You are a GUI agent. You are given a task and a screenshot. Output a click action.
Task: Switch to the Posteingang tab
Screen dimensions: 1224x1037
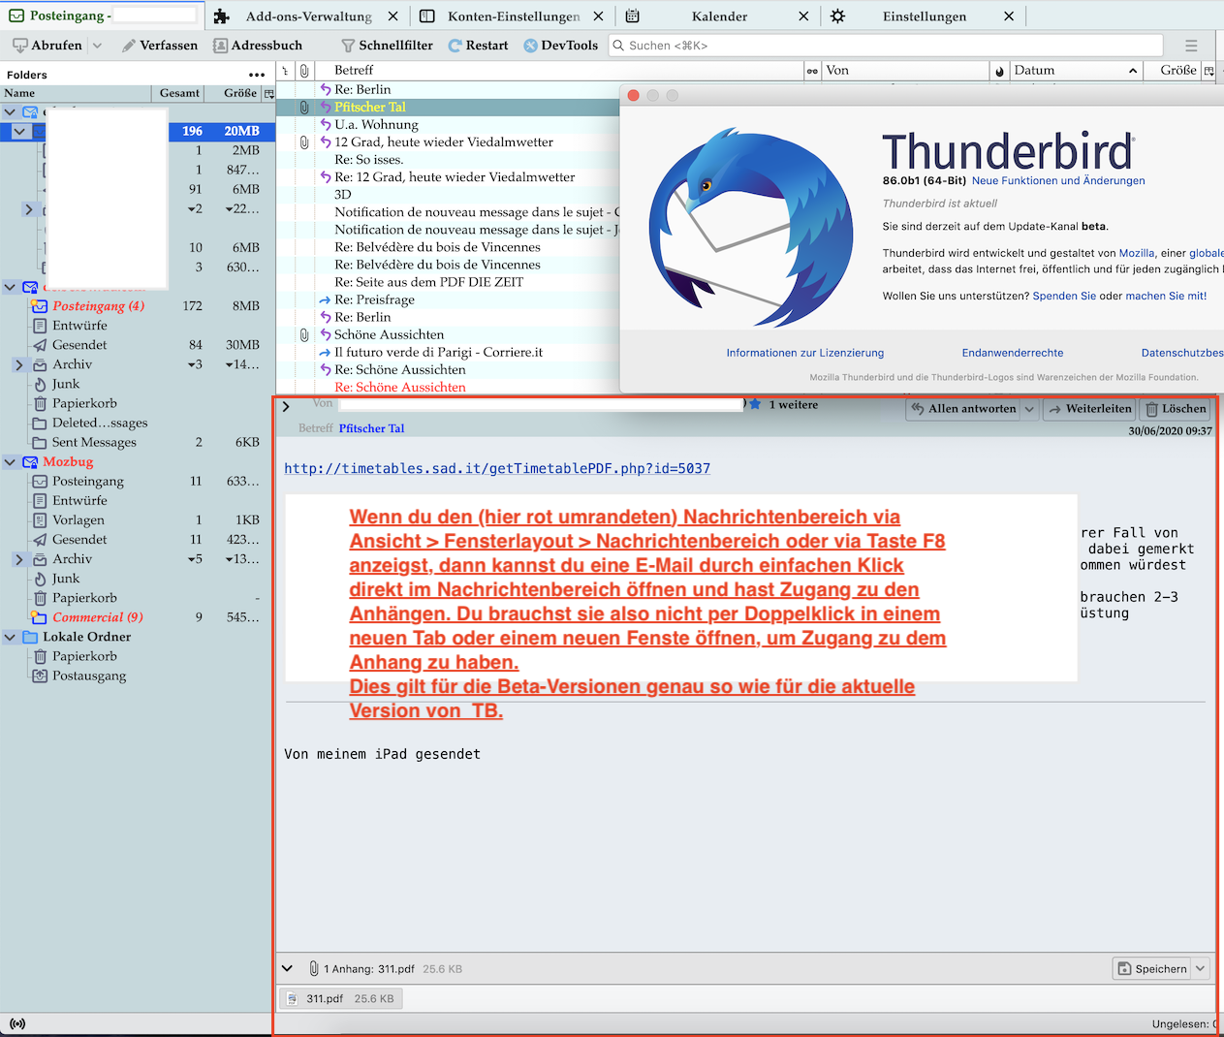(x=102, y=16)
